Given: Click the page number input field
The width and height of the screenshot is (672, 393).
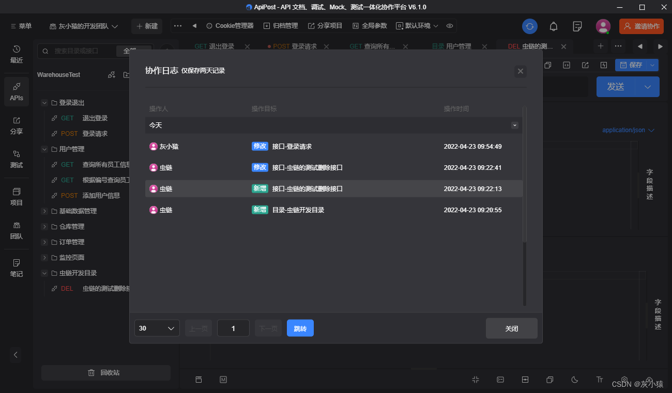Looking at the screenshot, I should click(x=233, y=328).
